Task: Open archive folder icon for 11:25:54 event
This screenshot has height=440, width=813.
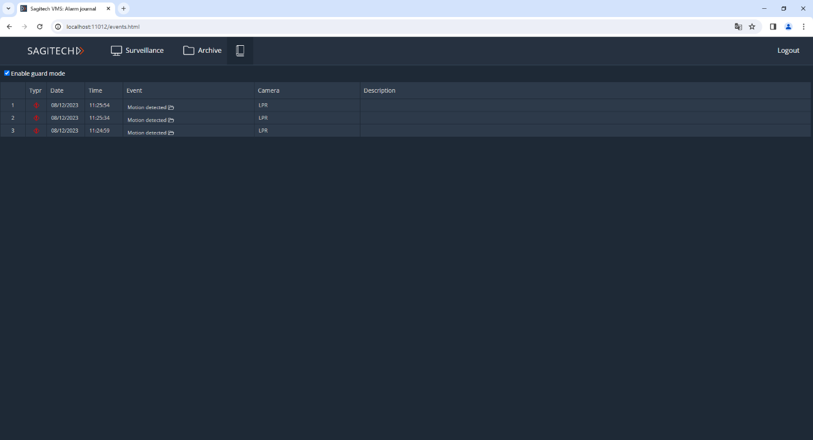Action: click(171, 108)
